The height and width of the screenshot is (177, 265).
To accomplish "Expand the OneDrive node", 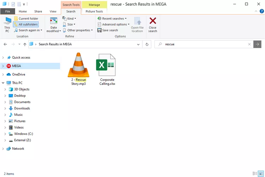I will (x=3, y=74).
